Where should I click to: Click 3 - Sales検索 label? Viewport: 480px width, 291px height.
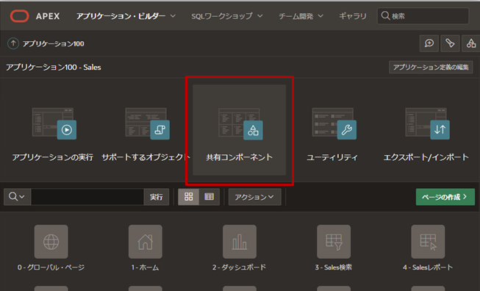tap(334, 267)
